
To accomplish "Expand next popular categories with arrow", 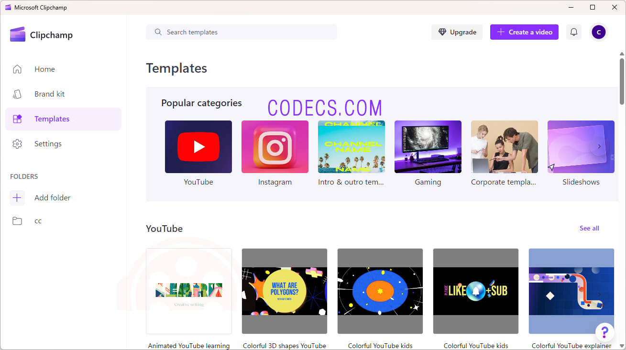I will pos(599,146).
